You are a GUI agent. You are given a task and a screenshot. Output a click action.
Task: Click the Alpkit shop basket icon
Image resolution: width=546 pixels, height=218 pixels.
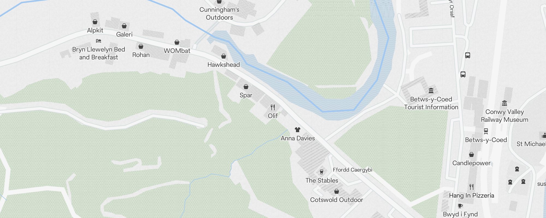click(95, 22)
